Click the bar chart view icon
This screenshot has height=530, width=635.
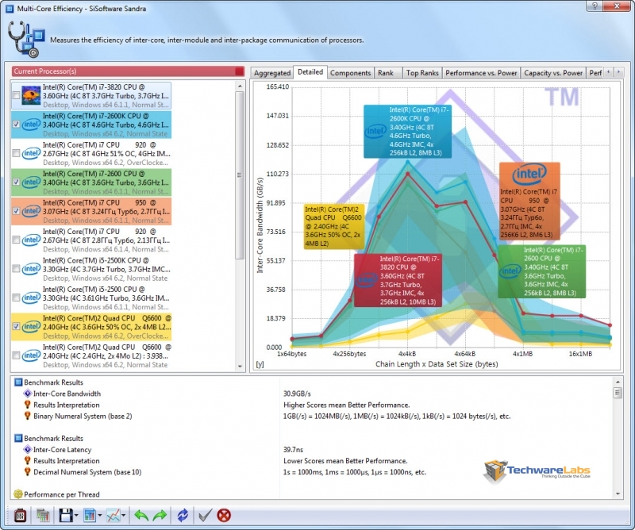click(x=90, y=515)
